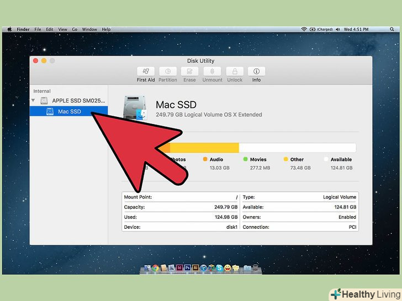Click the hard drive icon beside APPLE SSD

coord(44,100)
